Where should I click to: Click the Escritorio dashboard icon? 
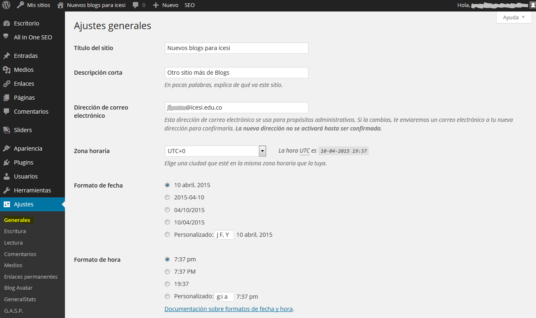(x=6, y=23)
